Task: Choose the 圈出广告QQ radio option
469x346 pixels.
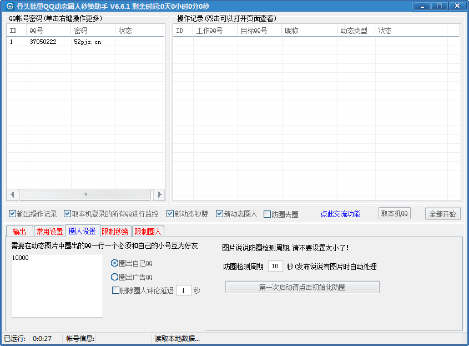Action: 115,277
